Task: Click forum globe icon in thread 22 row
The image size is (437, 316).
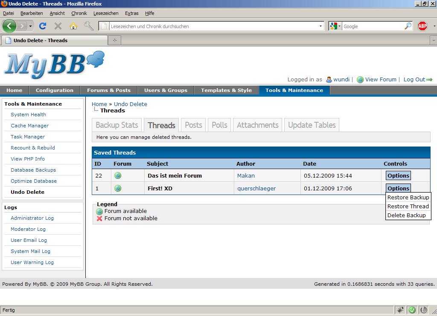Action: tap(118, 175)
